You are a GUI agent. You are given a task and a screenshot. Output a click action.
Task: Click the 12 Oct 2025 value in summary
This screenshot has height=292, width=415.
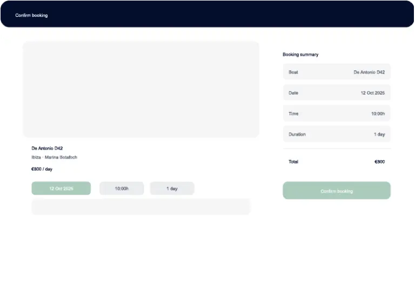(372, 93)
